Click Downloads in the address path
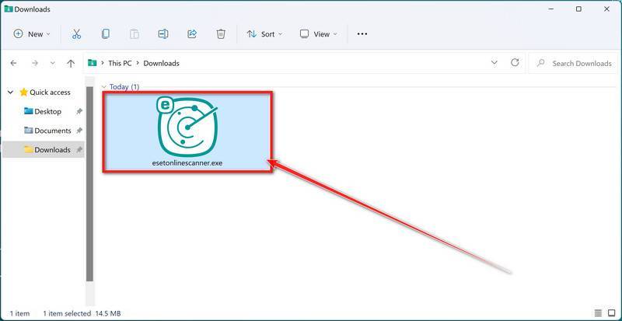Screen dimensions: 622x321 pyautogui.click(x=162, y=63)
